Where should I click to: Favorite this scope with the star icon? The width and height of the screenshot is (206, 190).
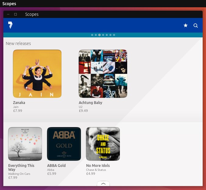pos(186,25)
